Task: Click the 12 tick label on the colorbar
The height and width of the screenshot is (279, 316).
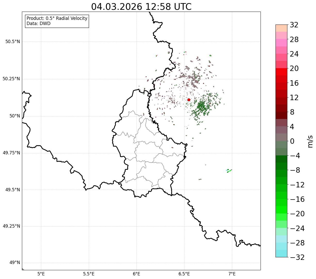Action: (294, 98)
